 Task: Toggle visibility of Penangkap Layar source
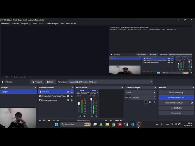click(x=68, y=100)
